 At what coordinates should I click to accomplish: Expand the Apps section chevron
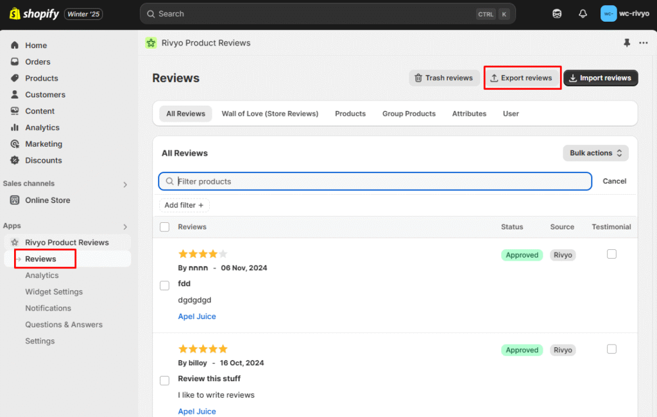click(125, 227)
